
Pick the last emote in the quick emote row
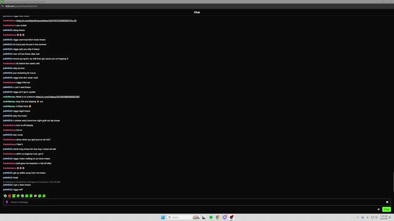pyautogui.click(x=44, y=196)
